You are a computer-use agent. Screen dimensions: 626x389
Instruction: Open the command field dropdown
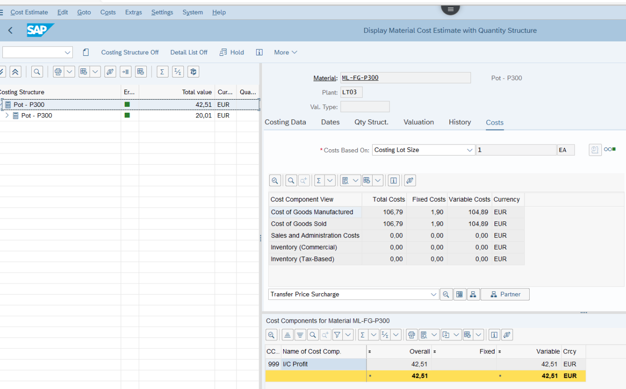[67, 52]
